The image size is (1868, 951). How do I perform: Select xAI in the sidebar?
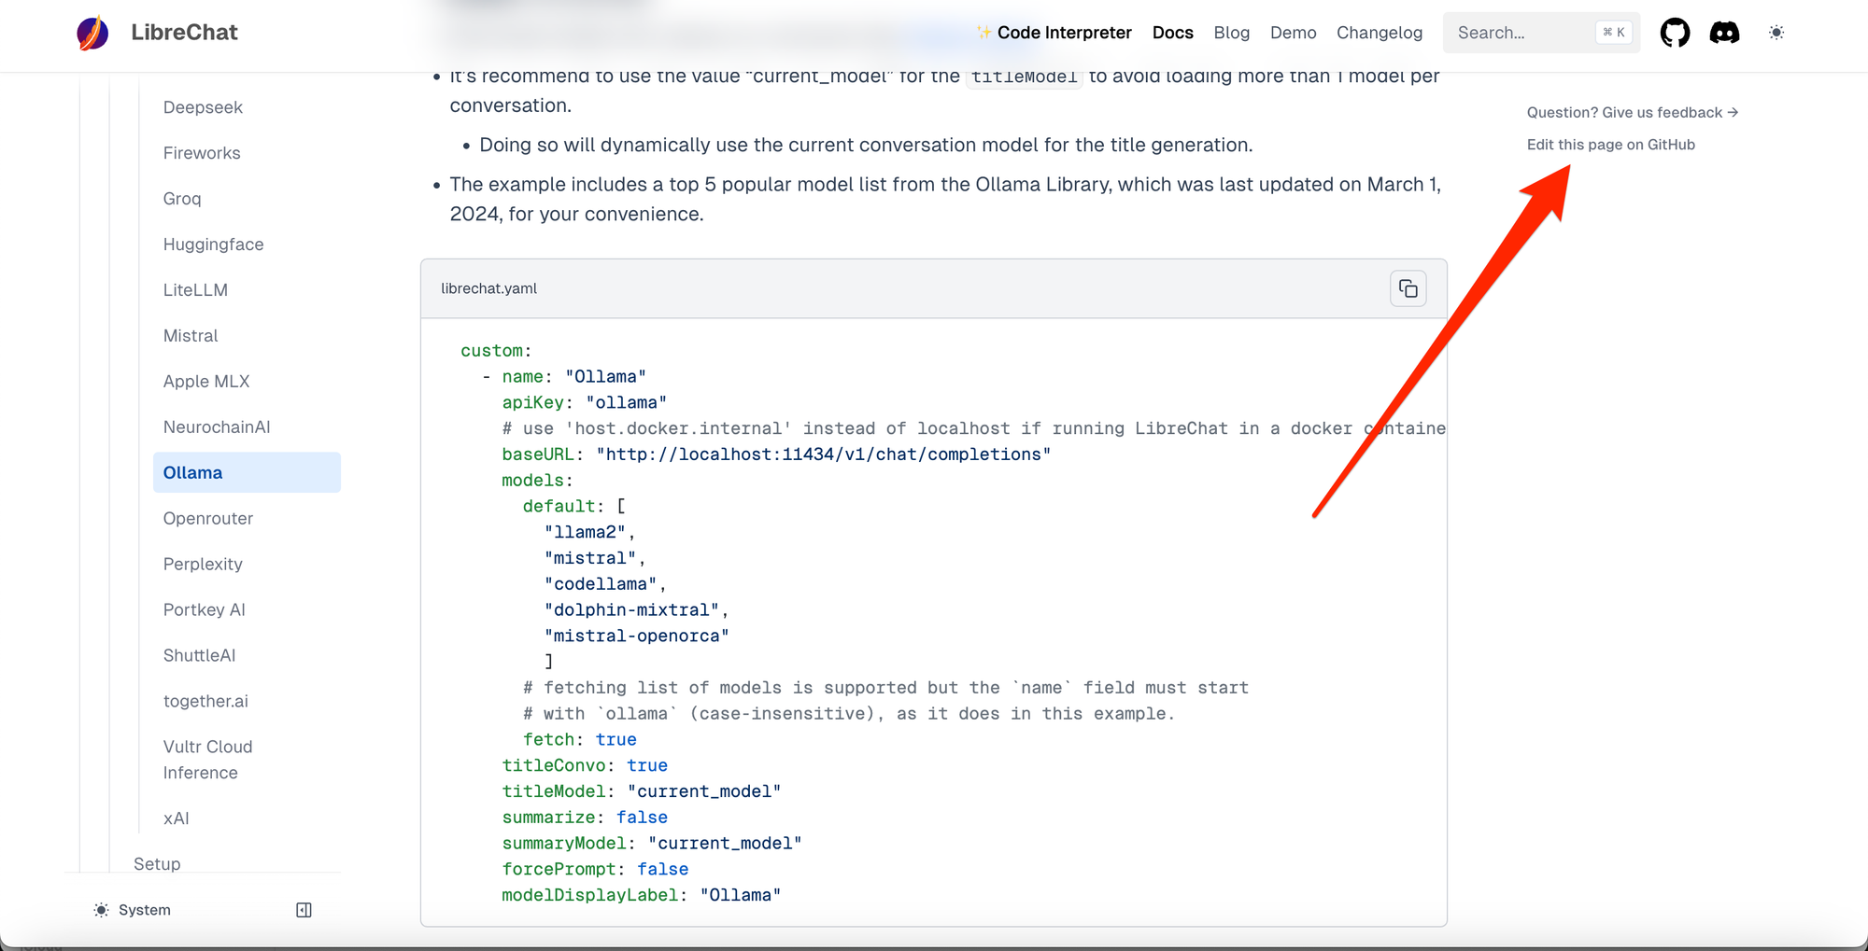point(176,818)
